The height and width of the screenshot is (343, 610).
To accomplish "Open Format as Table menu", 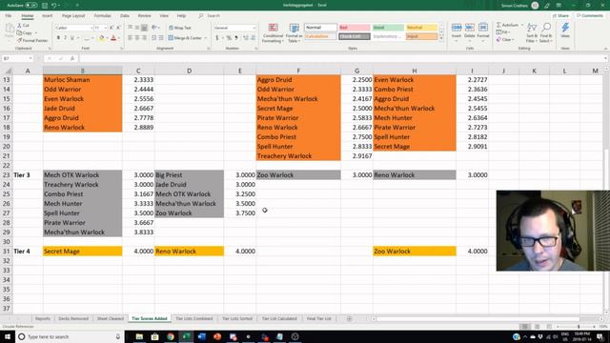I will (295, 32).
